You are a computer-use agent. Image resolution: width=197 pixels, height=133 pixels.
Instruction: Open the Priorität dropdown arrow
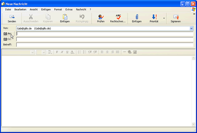coord(164,18)
